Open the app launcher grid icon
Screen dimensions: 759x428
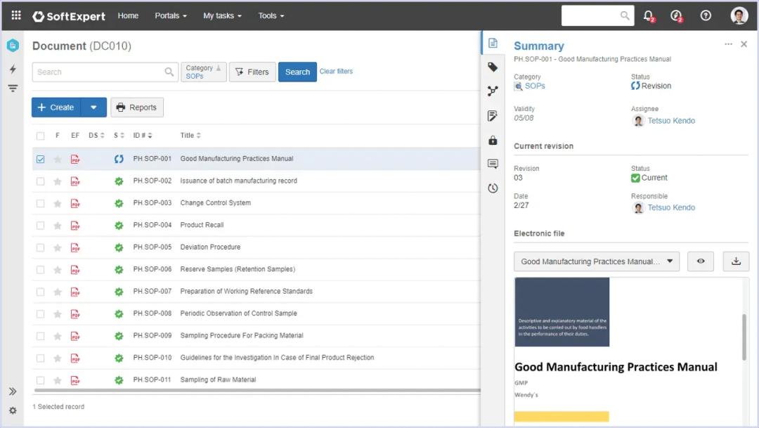[16, 15]
